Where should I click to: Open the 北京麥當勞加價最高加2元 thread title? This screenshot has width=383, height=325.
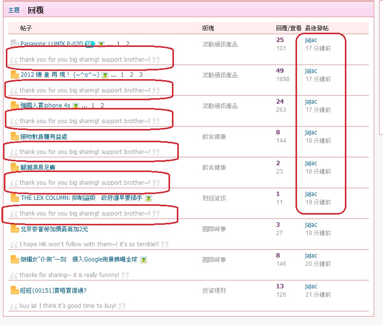(54, 229)
